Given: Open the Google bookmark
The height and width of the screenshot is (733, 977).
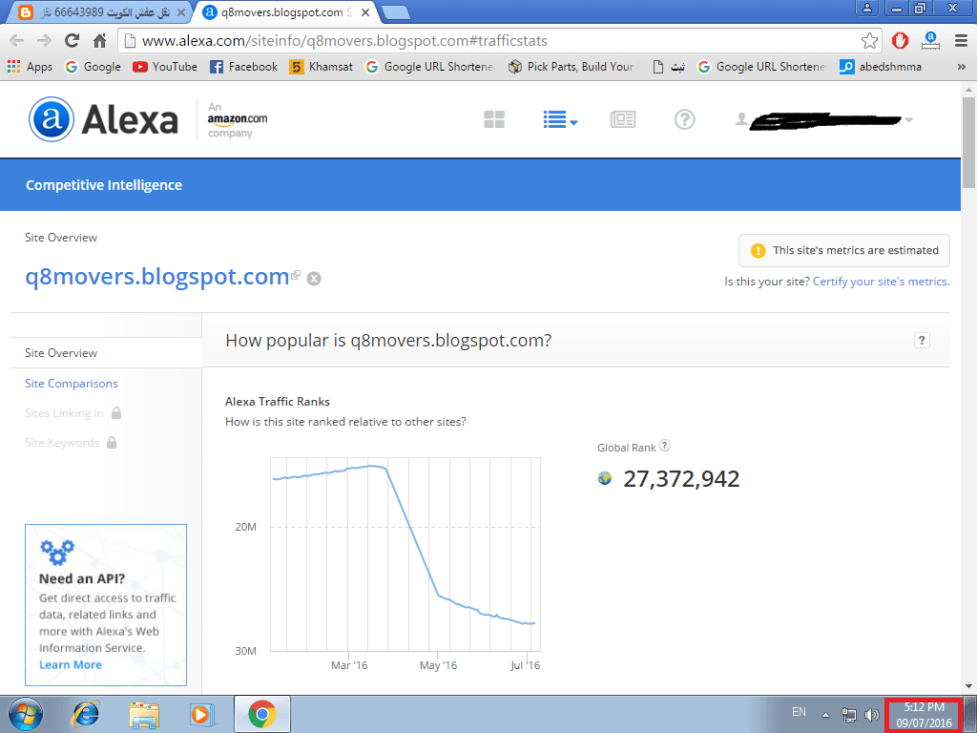Looking at the screenshot, I should coord(93,67).
